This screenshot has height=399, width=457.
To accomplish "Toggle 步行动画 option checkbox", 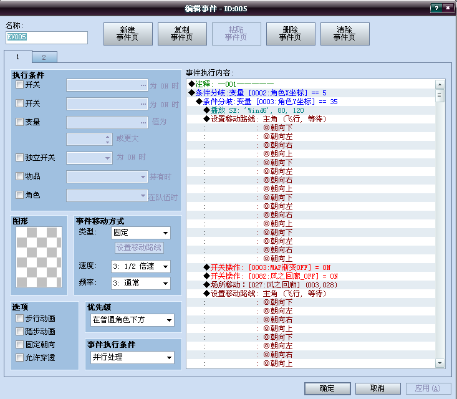I will point(19,319).
